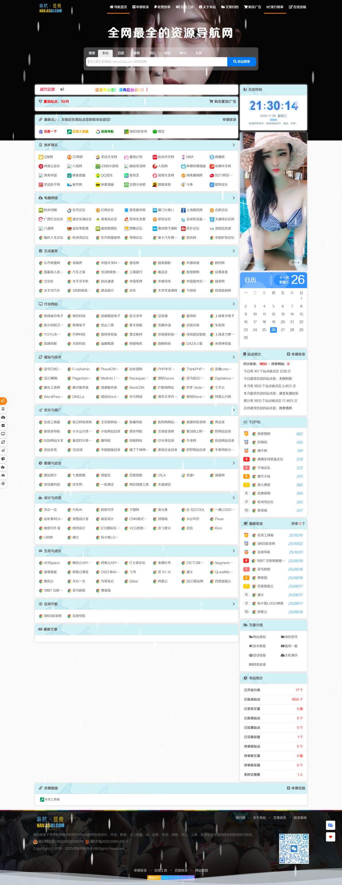Click the car icon in left sidebar
The image size is (342, 885).
(x=3, y=475)
